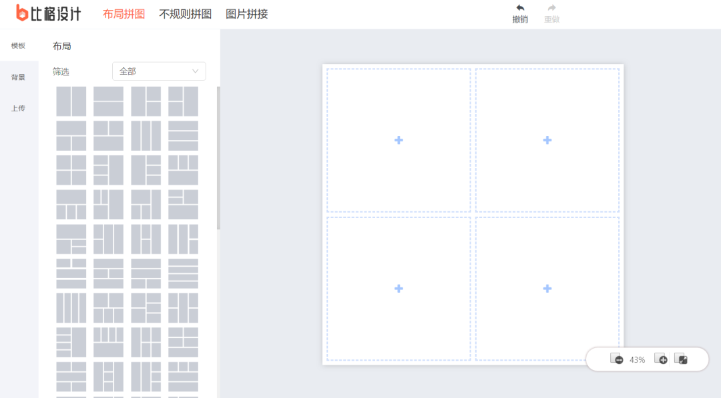Open the 比格设计 logo home link

click(49, 13)
